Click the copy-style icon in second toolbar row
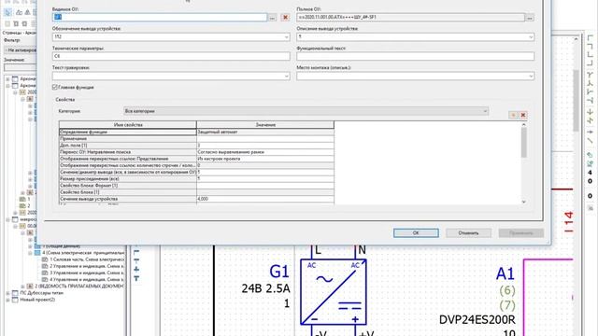This screenshot has width=598, height=336. 16,23
